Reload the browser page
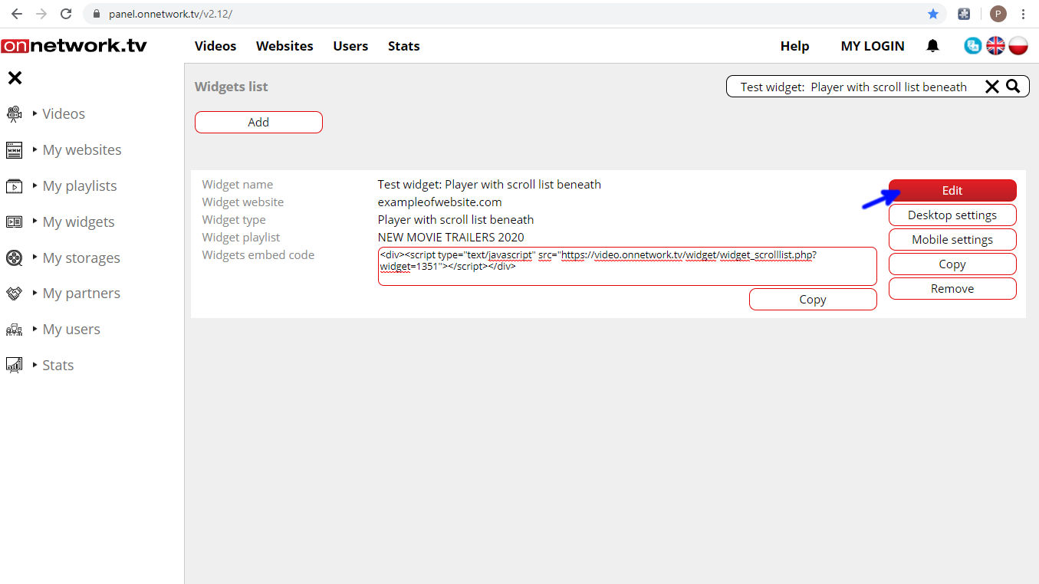 coord(66,14)
